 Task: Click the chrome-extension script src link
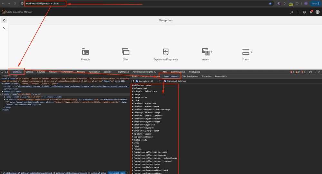[74, 87]
